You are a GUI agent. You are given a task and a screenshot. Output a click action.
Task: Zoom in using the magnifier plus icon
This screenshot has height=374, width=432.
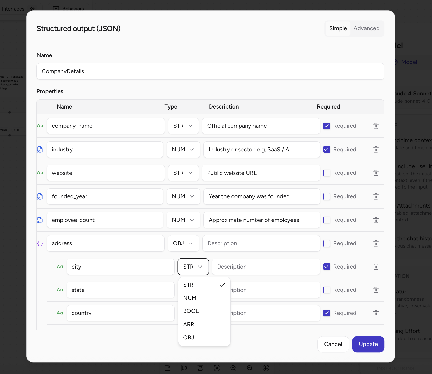[233, 368]
